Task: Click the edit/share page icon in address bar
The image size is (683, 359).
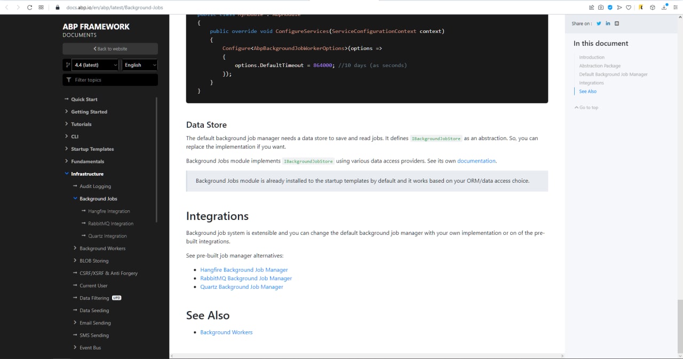Action: tap(592, 7)
